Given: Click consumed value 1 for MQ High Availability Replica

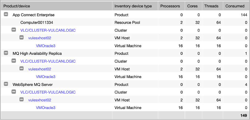Looking at the screenshot, I should coord(246,54).
